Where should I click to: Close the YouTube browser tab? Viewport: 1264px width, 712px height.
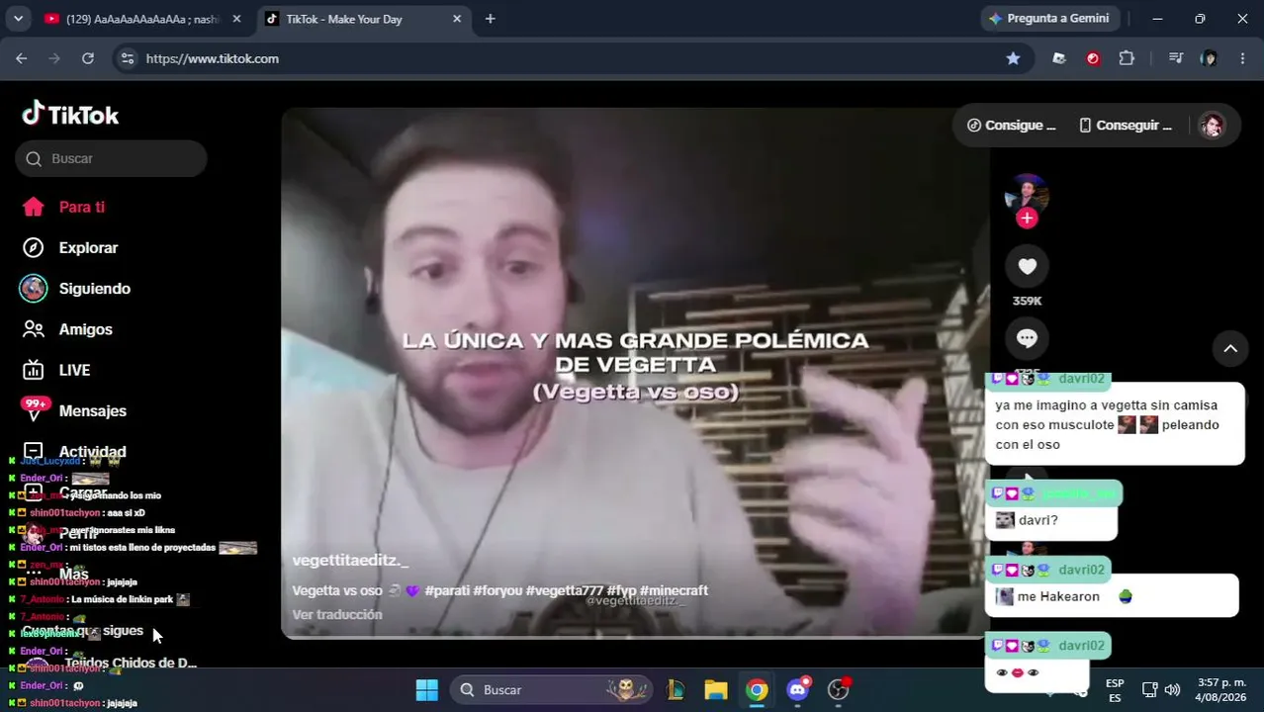[x=236, y=19]
